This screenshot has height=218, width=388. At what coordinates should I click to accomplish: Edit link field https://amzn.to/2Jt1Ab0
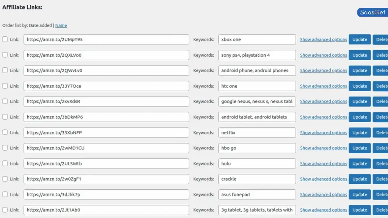(106, 210)
